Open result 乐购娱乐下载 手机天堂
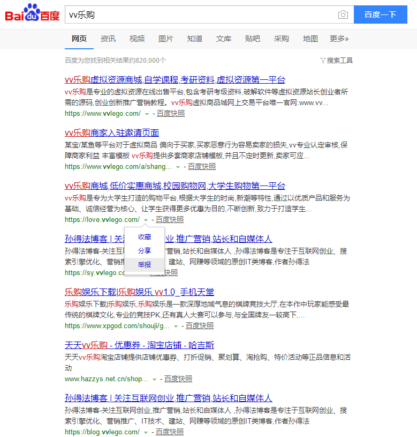 pos(139,292)
